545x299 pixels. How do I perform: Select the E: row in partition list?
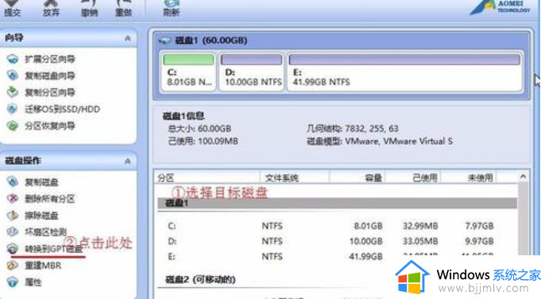(x=337, y=257)
